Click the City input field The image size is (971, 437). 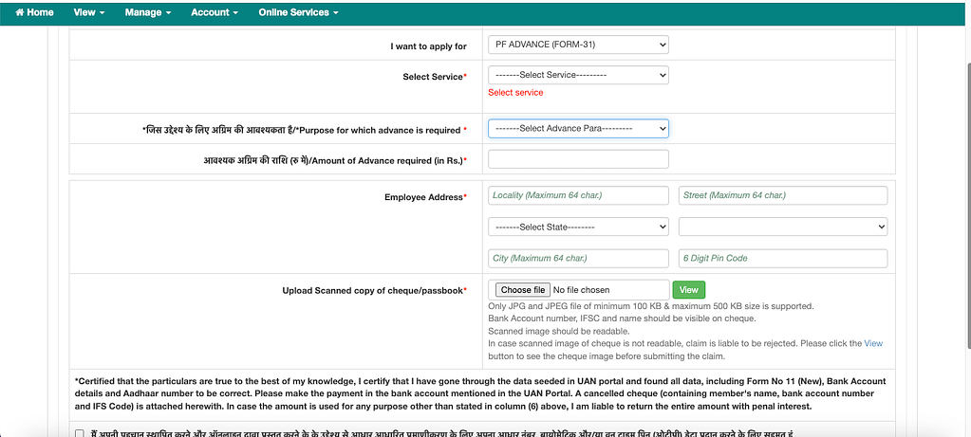[x=578, y=259]
